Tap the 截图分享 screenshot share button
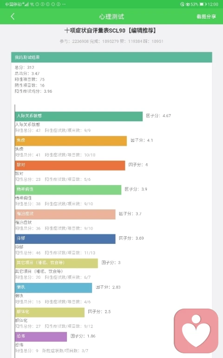The height and width of the screenshot is (358, 223). [206, 16]
